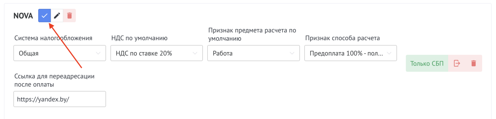Click the Признак способа расчета label

[342, 38]
